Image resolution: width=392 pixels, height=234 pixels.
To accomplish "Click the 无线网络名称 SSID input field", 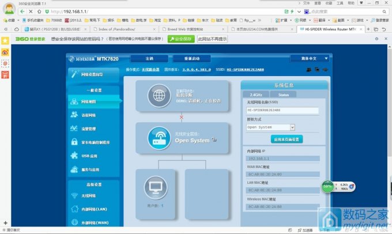I will click(282, 110).
